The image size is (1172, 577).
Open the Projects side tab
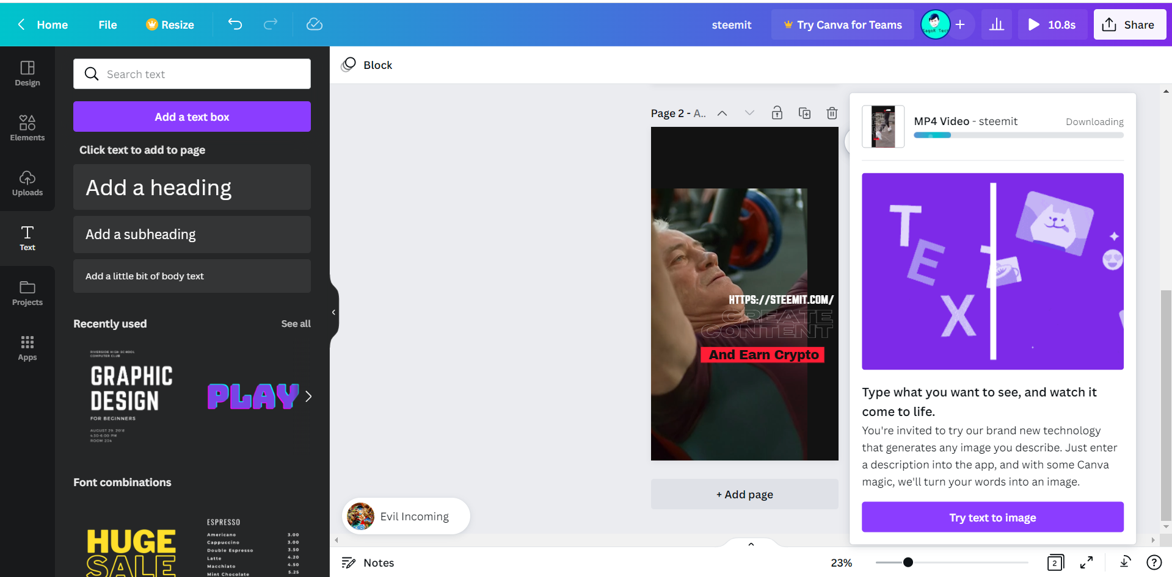(27, 293)
